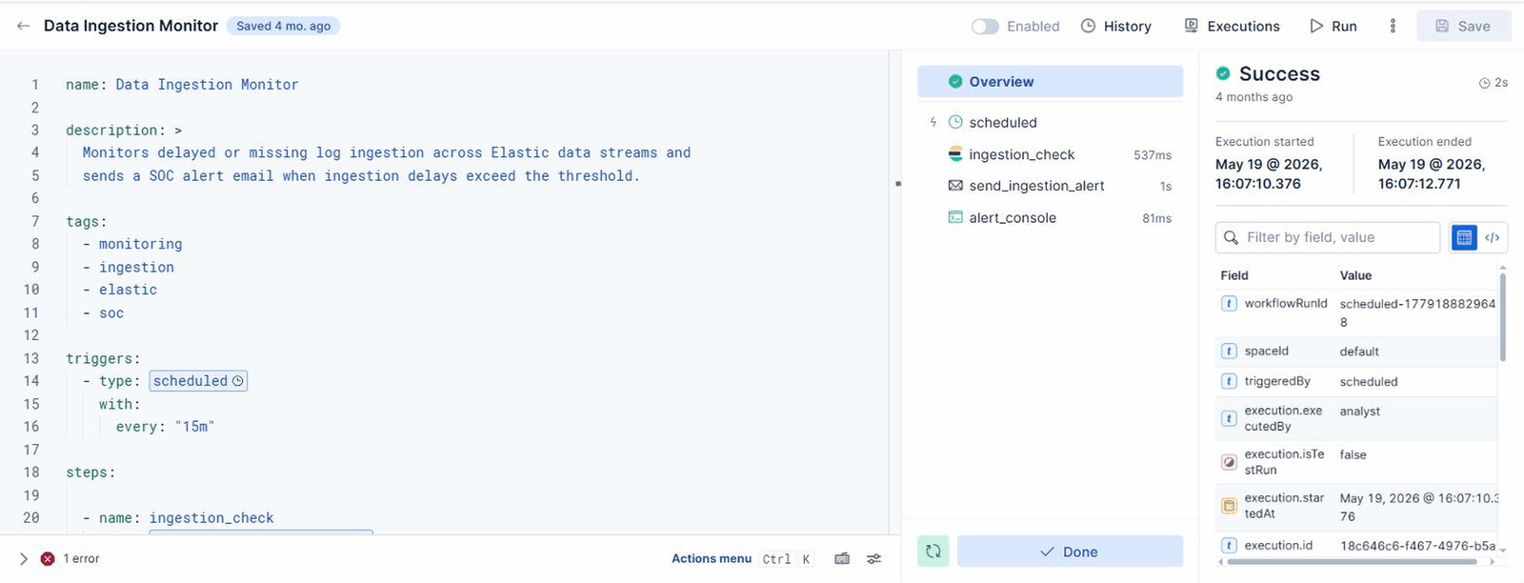Click the Field column header
Viewport: 1524px width, 583px height.
point(1234,275)
